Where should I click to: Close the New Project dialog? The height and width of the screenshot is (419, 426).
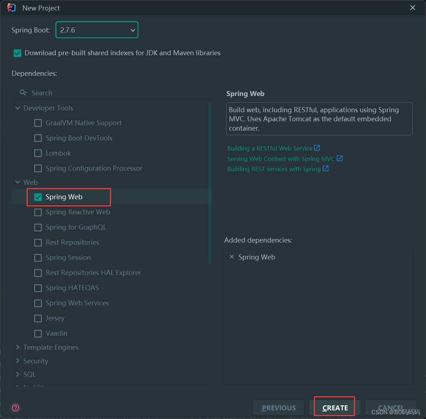tap(413, 8)
